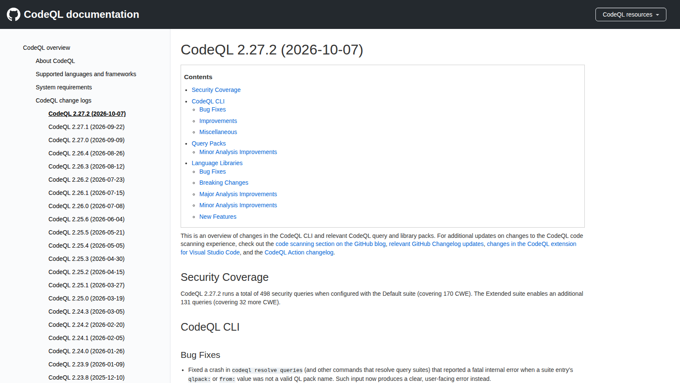Jump to Bug Fixes under Language Libraries
680x383 pixels.
click(212, 171)
